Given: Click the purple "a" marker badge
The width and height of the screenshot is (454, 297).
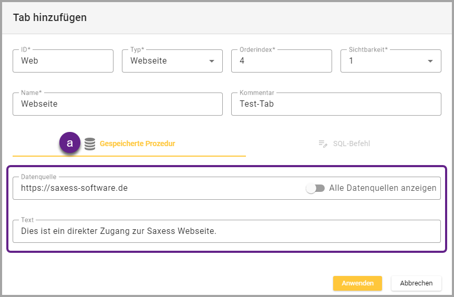Looking at the screenshot, I should point(70,143).
